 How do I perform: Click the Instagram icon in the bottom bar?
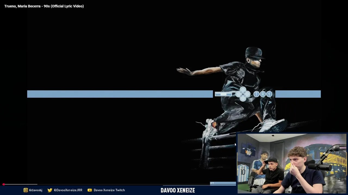point(26,190)
